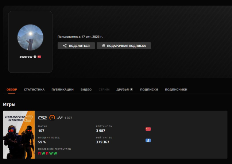Image resolution: width=232 pixels, height=164 pixels.
Task: Open the Друзья tab with 4 friends
Action: pos(124,89)
